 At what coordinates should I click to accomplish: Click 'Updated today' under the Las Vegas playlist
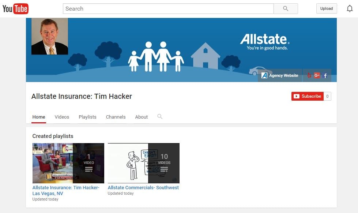(45, 199)
